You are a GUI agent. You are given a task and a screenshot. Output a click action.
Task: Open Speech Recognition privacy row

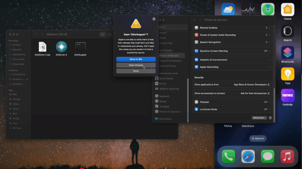232,42
